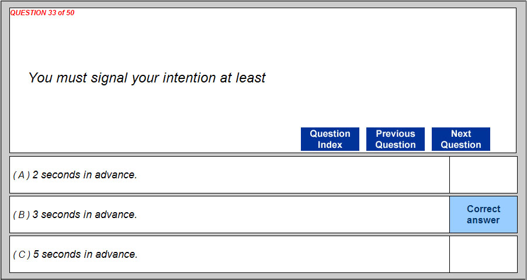The height and width of the screenshot is (280, 527).
Task: Click the (A) option letter
Action: pos(21,175)
